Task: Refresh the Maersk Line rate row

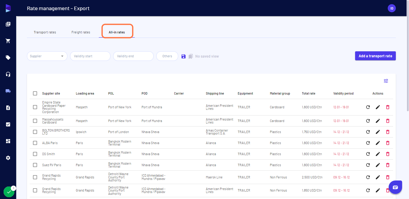Action: [x=368, y=177]
